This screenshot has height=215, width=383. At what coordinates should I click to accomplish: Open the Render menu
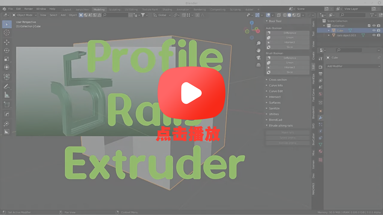click(x=28, y=9)
